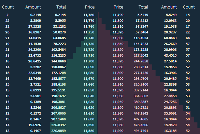Pick the bid price 11,600
Viewport: 200px width, 134px height.
[89, 119]
